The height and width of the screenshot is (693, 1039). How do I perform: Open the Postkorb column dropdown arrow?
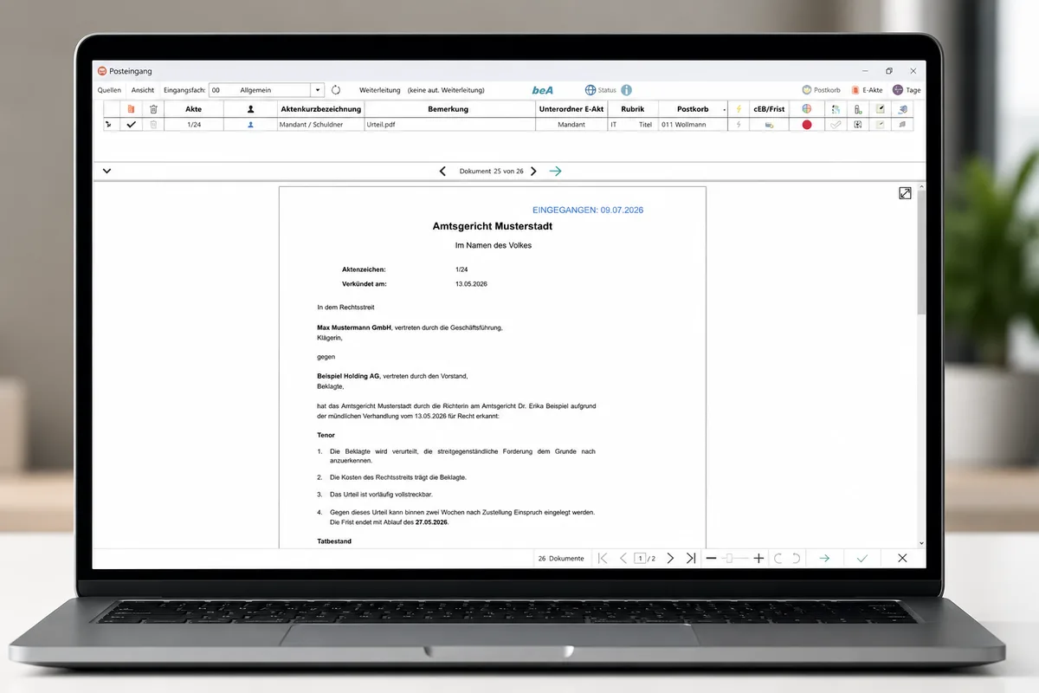pos(725,110)
